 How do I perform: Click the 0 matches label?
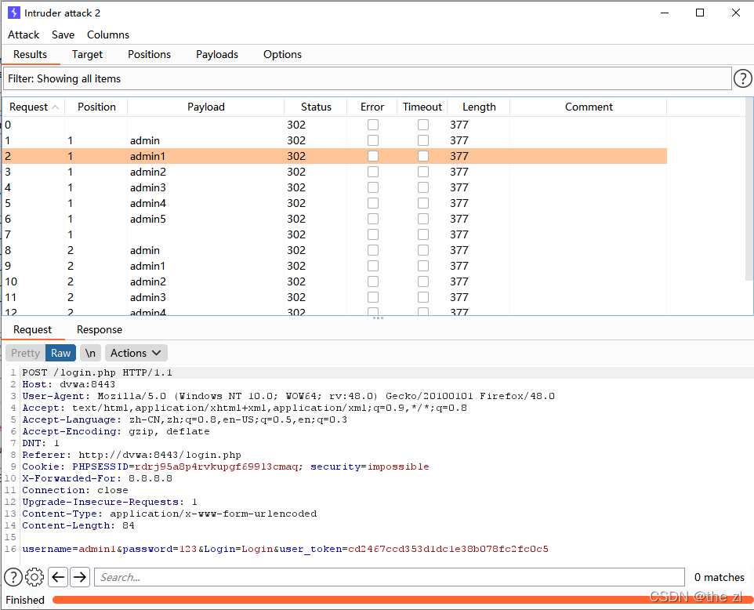[719, 577]
